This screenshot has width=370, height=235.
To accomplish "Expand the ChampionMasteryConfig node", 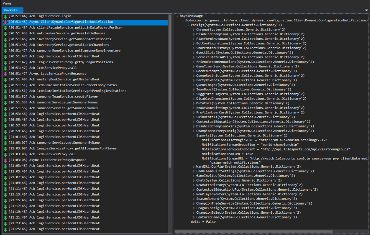I will click(194, 131).
